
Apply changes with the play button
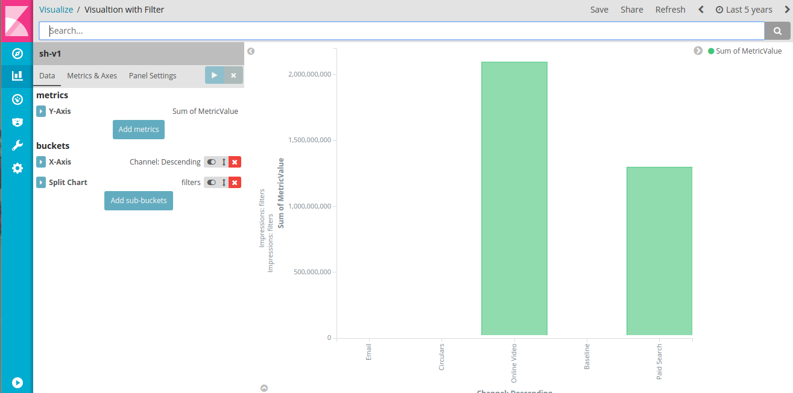(214, 75)
